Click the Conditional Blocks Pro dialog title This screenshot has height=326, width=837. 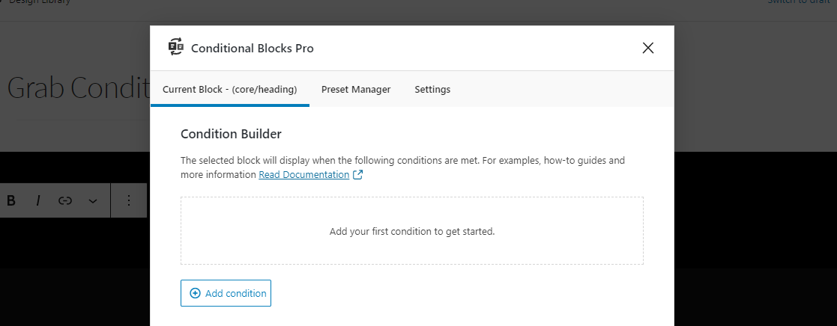pyautogui.click(x=253, y=48)
